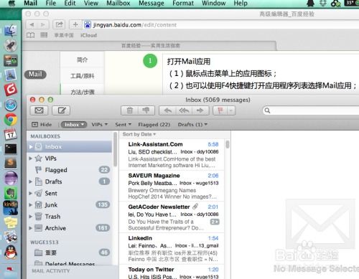
Task: Select Archive mailbox in sidebar
Action: [70, 228]
